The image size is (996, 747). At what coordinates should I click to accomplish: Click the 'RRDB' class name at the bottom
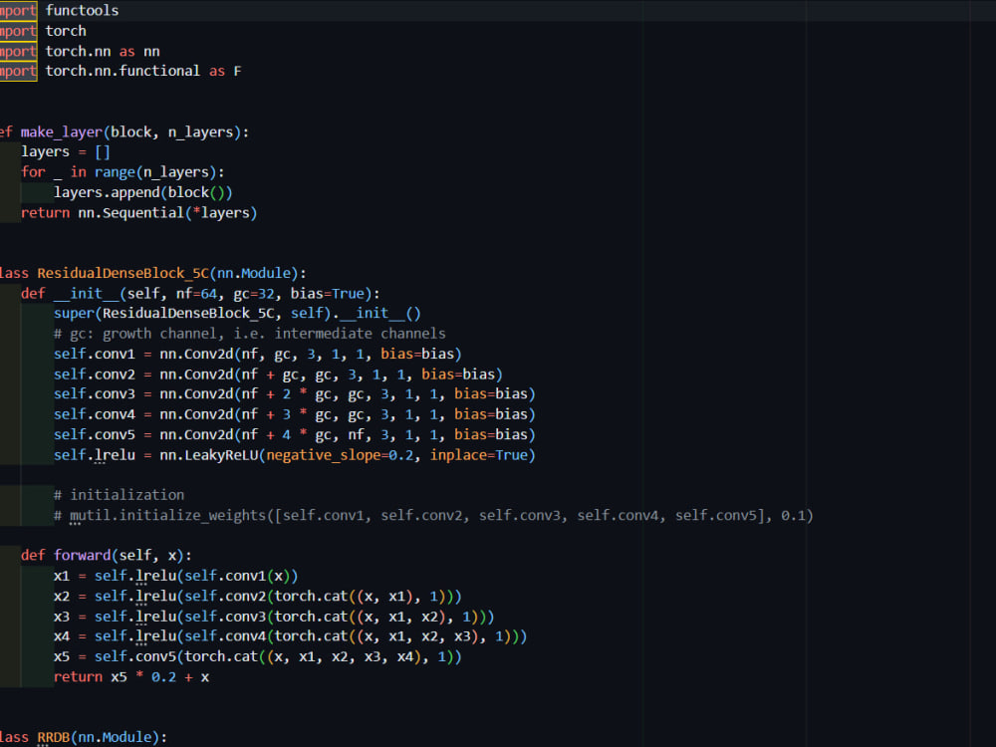click(x=54, y=737)
